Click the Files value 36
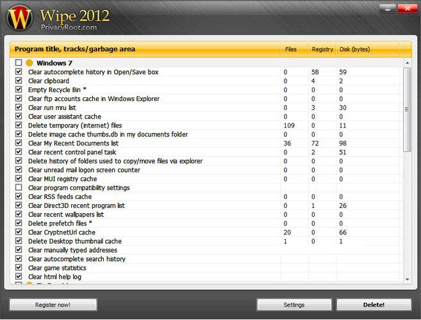The width and height of the screenshot is (421, 320). click(287, 143)
